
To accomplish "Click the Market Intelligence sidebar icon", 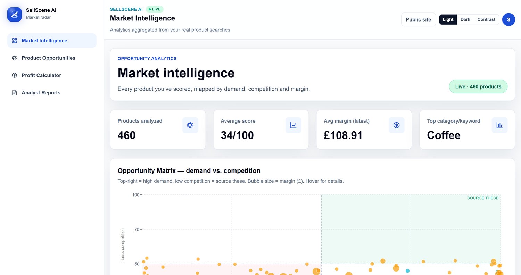I will [x=14, y=41].
